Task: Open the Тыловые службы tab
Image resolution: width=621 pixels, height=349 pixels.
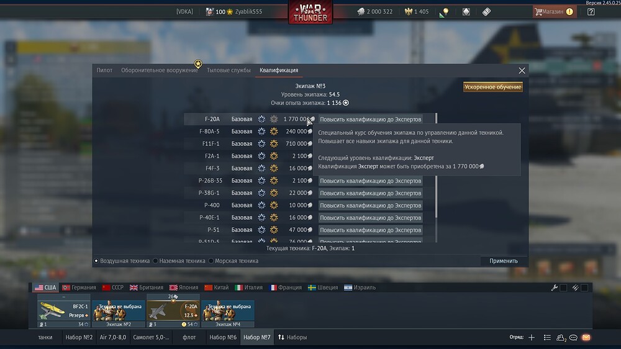Action: click(x=229, y=70)
